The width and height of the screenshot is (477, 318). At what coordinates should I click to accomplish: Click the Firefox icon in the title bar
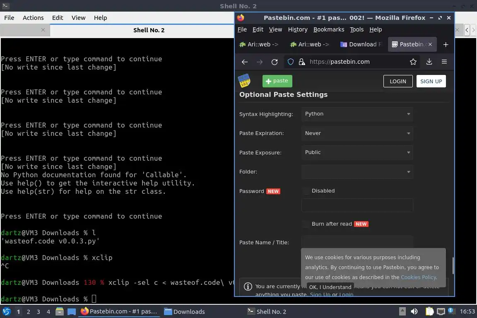pyautogui.click(x=241, y=18)
